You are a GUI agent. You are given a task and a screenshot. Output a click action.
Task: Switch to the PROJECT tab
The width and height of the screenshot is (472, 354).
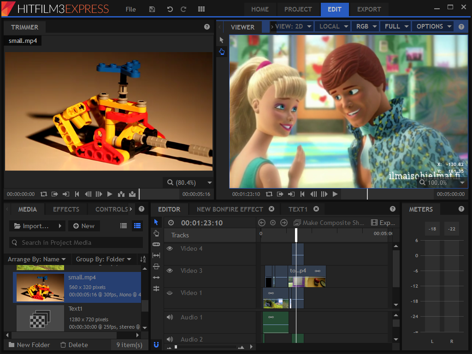(x=298, y=9)
